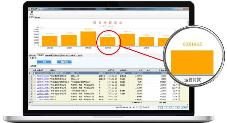
Task: Click the show-all-pages button beside pagination arrows
Action: [184, 107]
